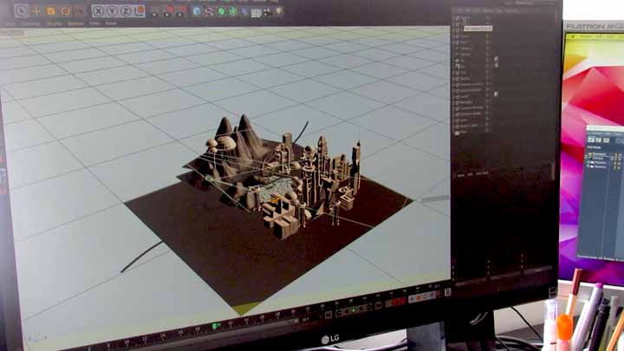Toggle the X axis lock
This screenshot has width=624, height=351.
point(99,11)
